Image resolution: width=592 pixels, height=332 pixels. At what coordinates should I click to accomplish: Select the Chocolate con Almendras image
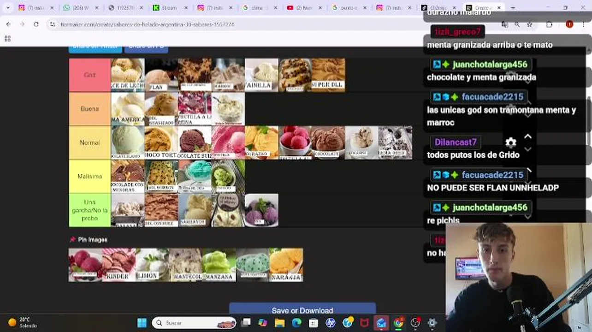128,176
